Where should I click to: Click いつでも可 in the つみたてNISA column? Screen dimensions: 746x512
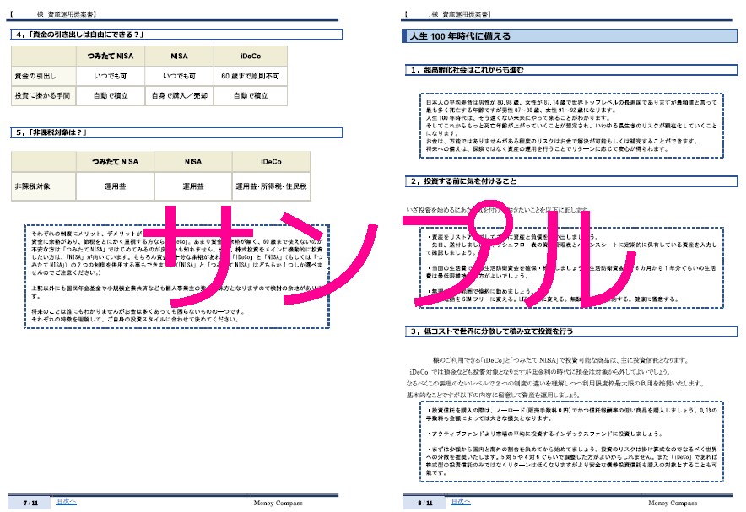[111, 76]
